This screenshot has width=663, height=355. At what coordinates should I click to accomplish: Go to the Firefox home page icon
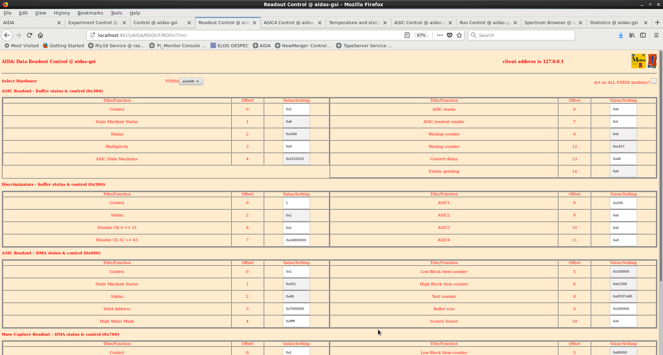pyautogui.click(x=40, y=35)
